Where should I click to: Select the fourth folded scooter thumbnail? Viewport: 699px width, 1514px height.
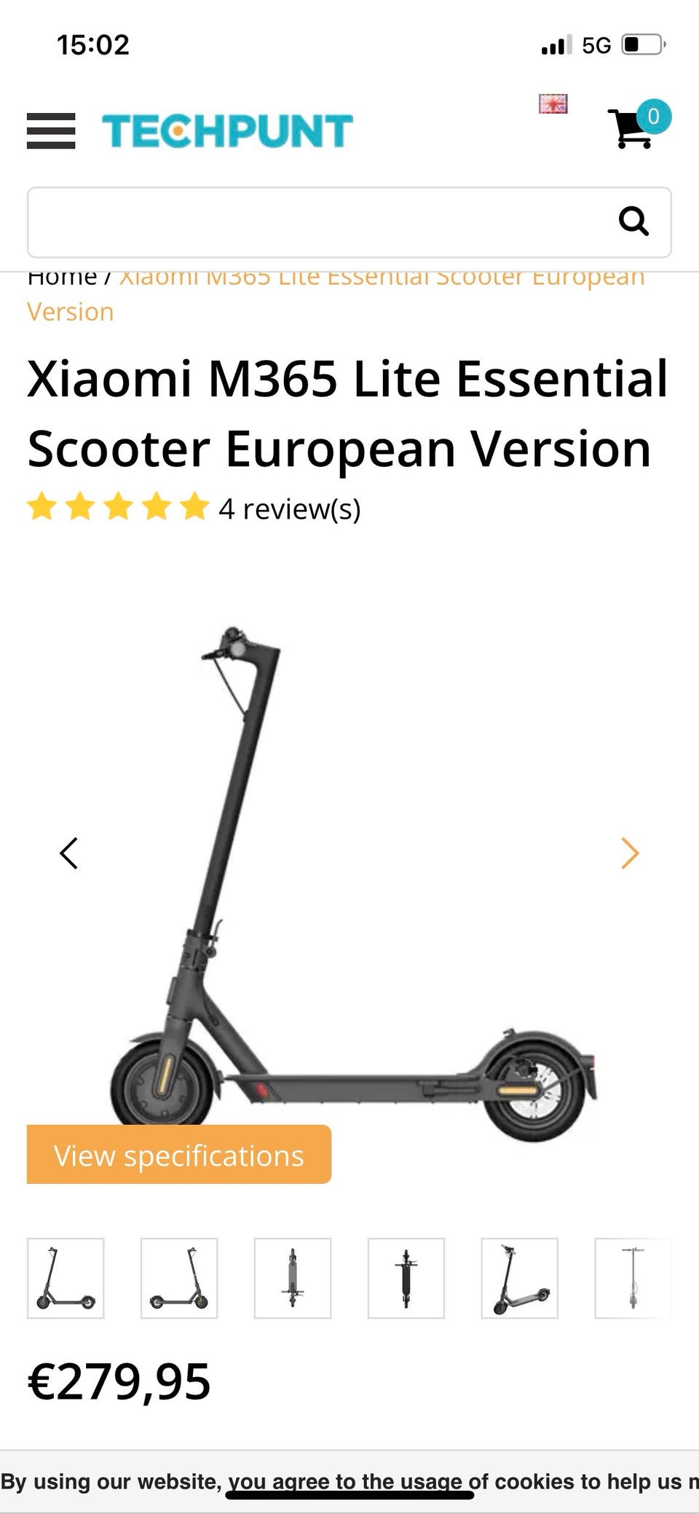pyautogui.click(x=406, y=1278)
